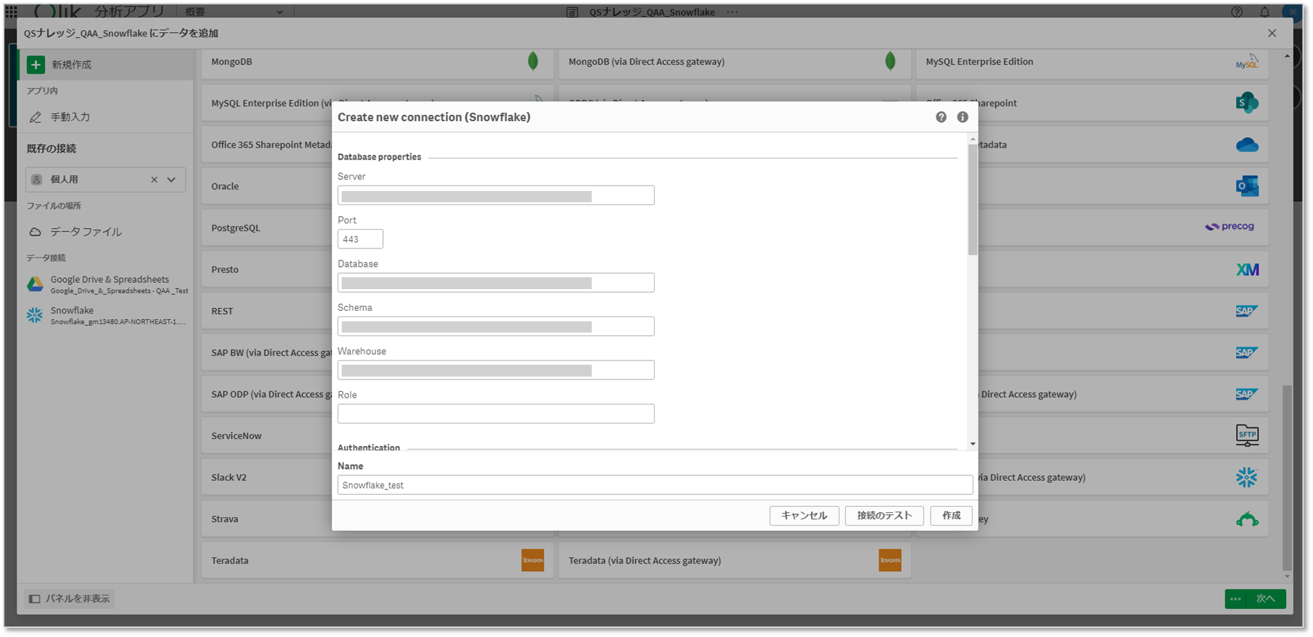Open the app title ellipsis menu
The width and height of the screenshot is (1313, 637).
tap(732, 12)
